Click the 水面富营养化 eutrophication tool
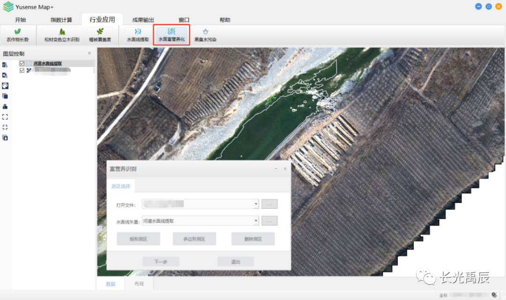The width and height of the screenshot is (506, 300). point(171,35)
